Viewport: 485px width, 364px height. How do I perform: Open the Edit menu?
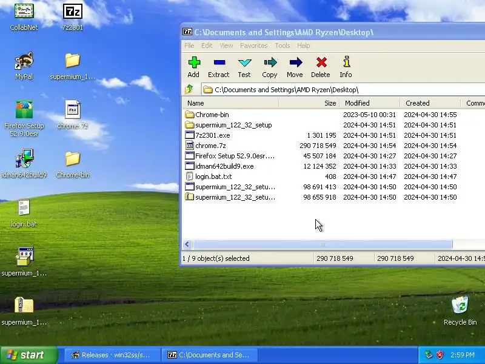pyautogui.click(x=207, y=45)
